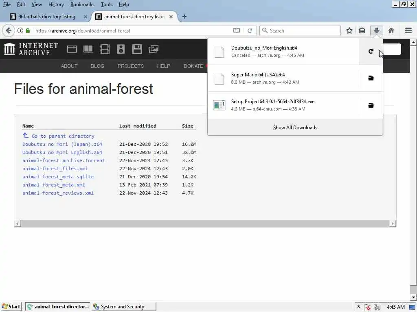Click the green padlock security icon
Screen dimensions: 417x312
pyautogui.click(x=28, y=30)
